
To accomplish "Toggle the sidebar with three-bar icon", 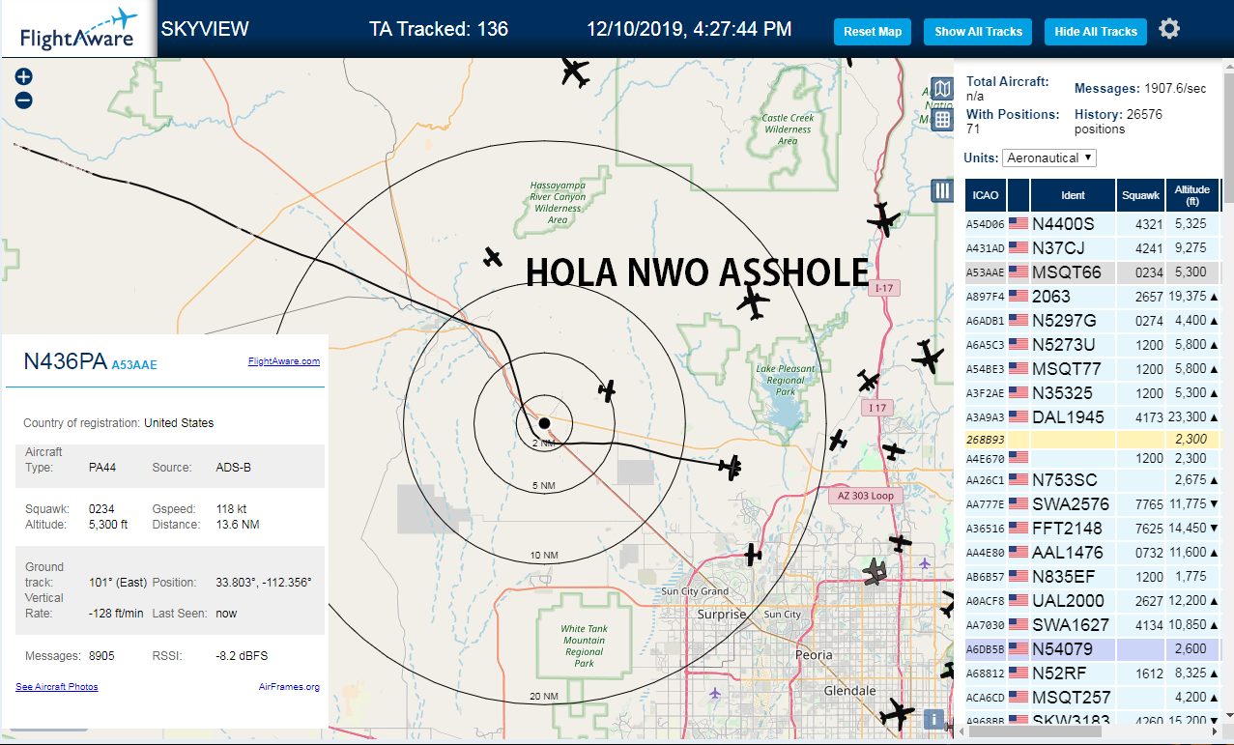I will (942, 190).
